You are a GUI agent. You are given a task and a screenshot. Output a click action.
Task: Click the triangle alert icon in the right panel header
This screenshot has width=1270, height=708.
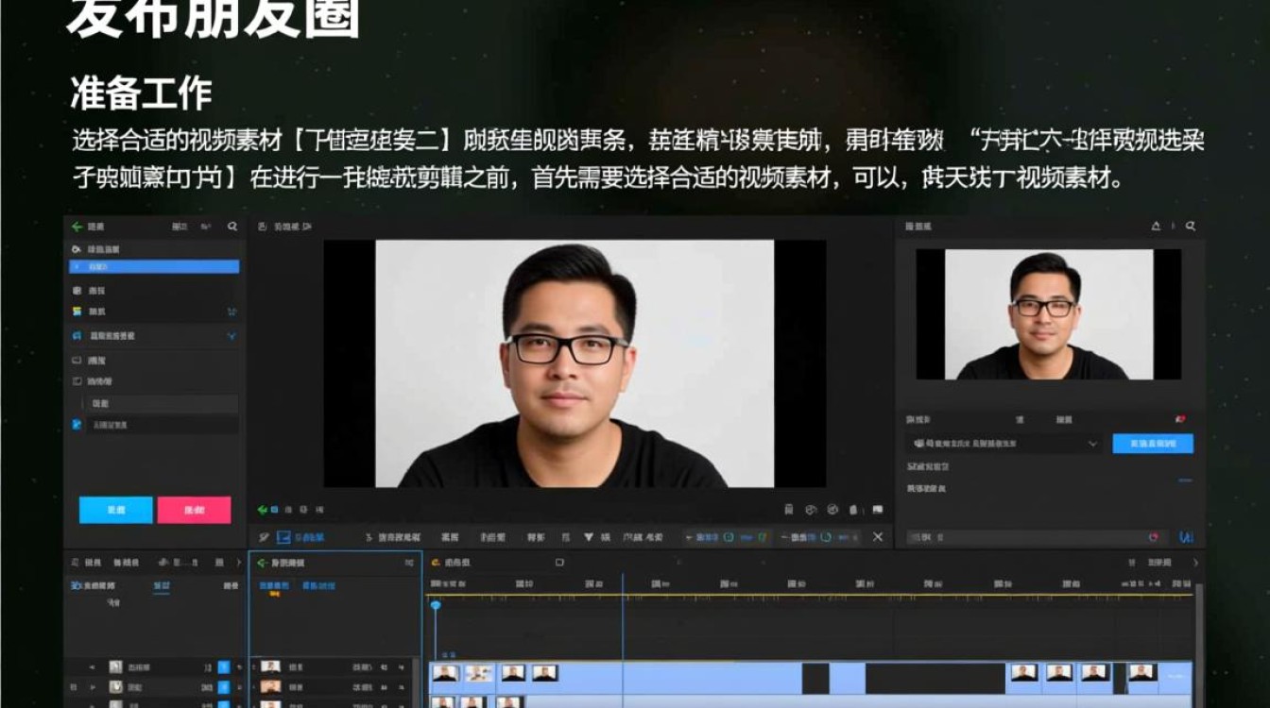coord(1156,227)
